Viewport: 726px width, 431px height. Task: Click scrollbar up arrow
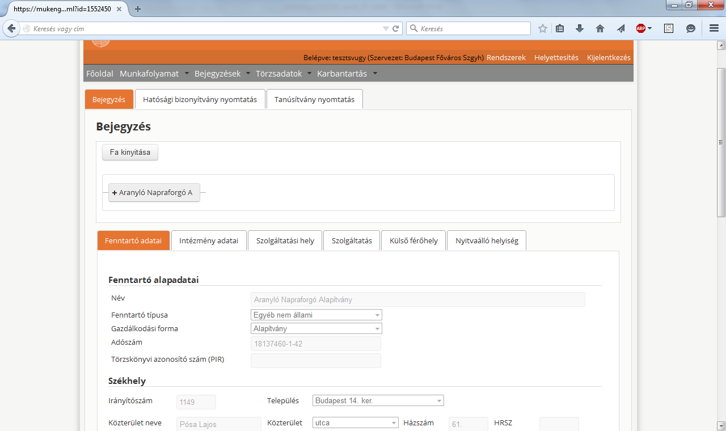(x=721, y=44)
